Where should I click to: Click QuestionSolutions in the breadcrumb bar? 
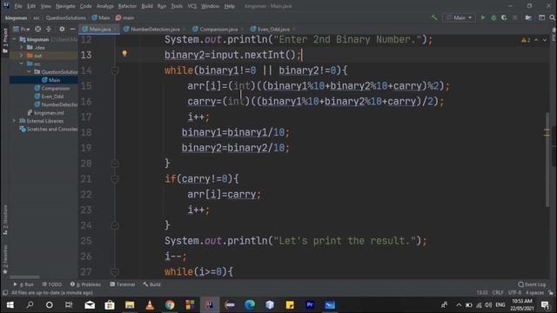point(66,17)
